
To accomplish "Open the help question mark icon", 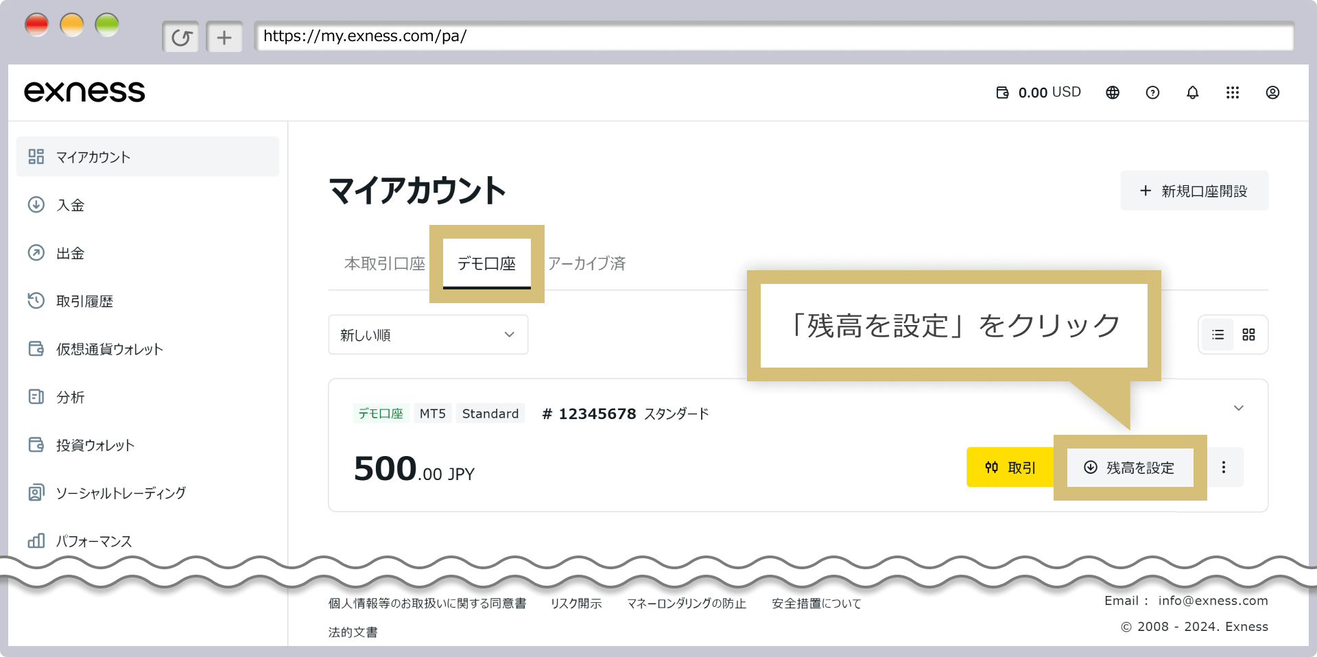I will (1152, 93).
